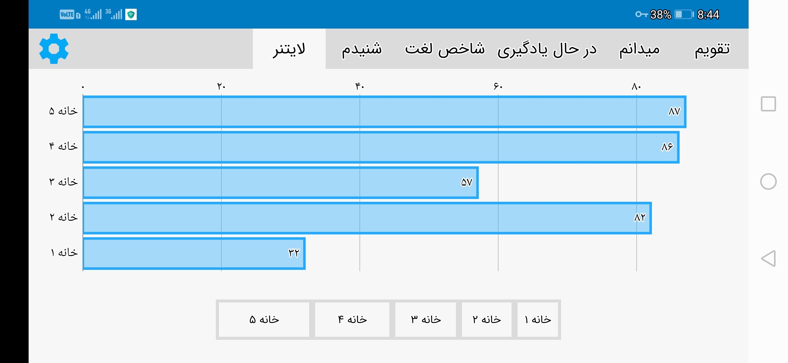Open settings via the blue gear icon

(x=54, y=49)
